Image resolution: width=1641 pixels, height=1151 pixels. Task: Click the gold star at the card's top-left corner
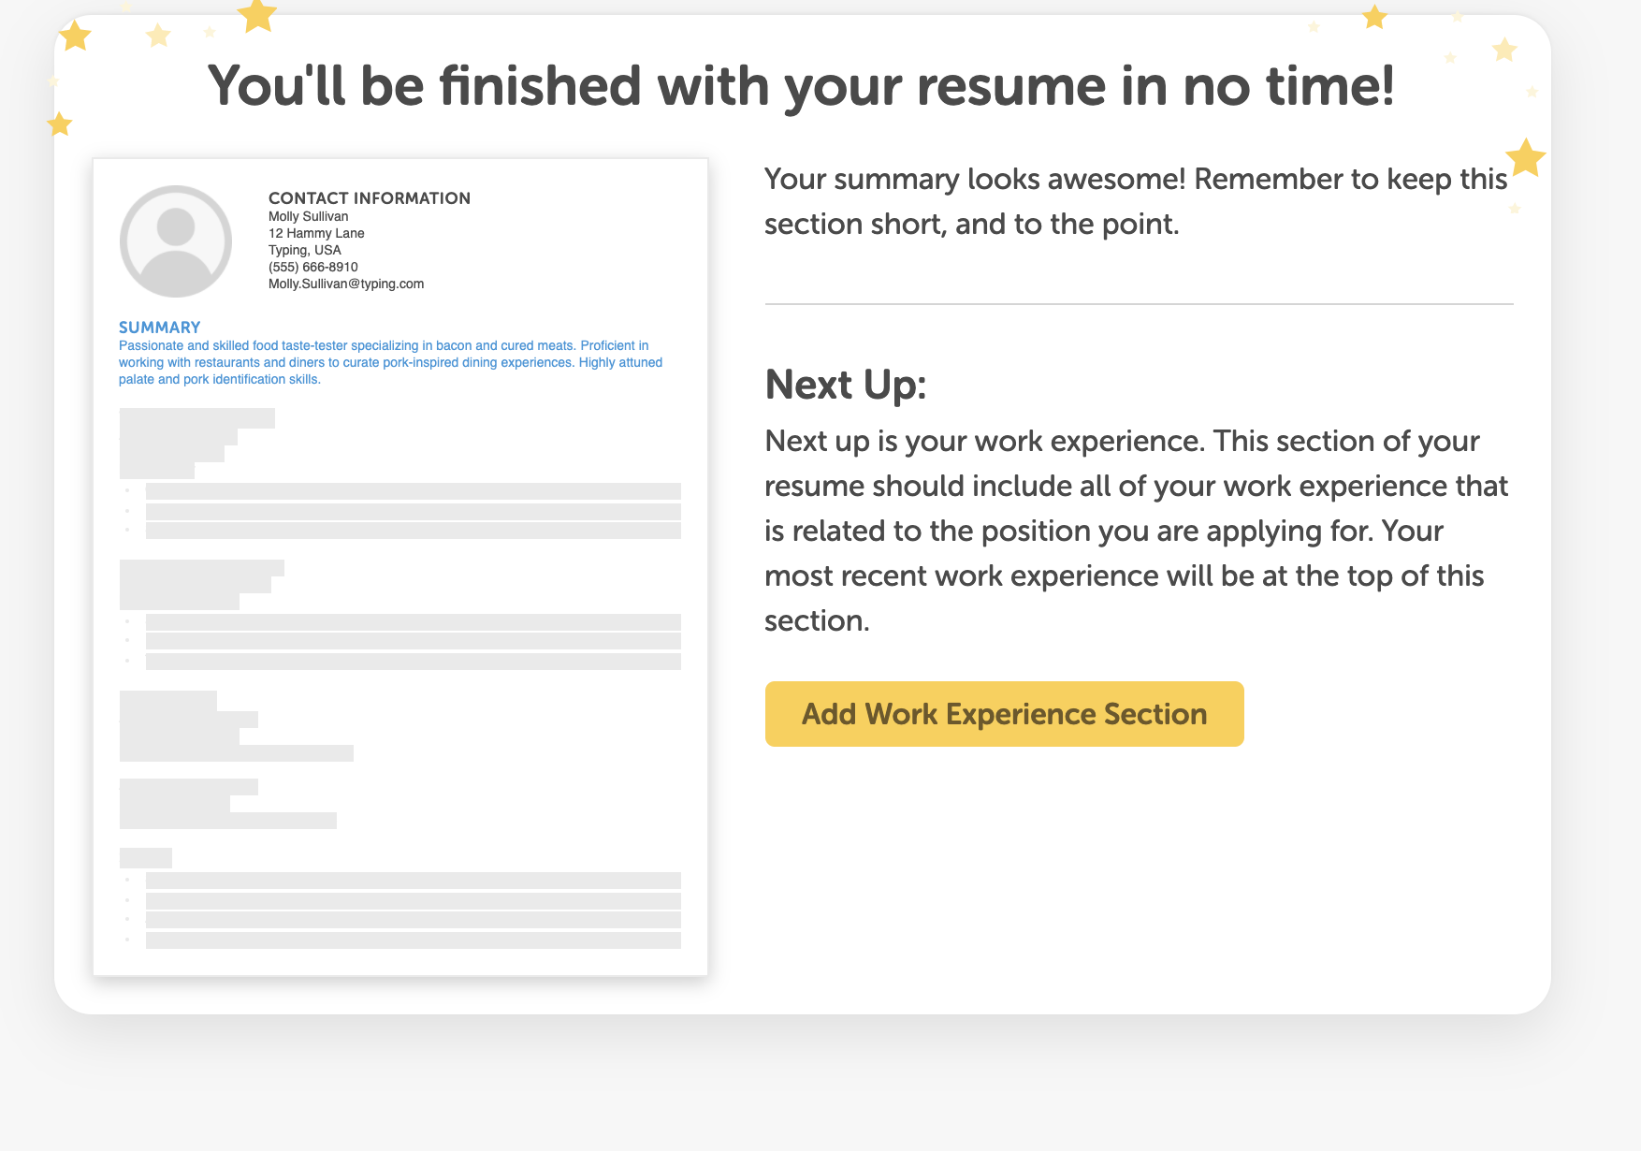(75, 36)
